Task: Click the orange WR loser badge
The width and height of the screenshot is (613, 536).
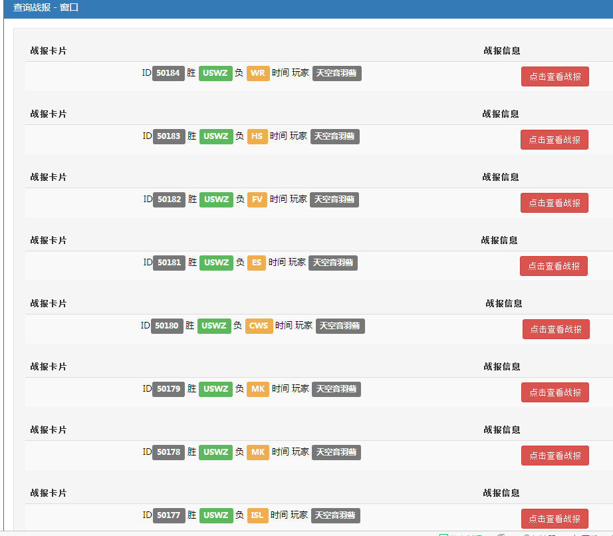Action: (x=258, y=73)
